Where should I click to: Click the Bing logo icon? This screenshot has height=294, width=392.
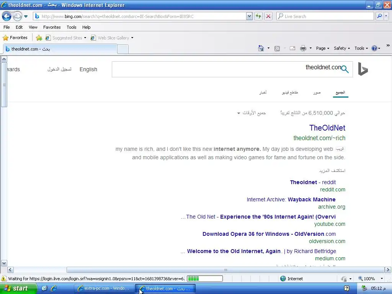click(x=363, y=69)
